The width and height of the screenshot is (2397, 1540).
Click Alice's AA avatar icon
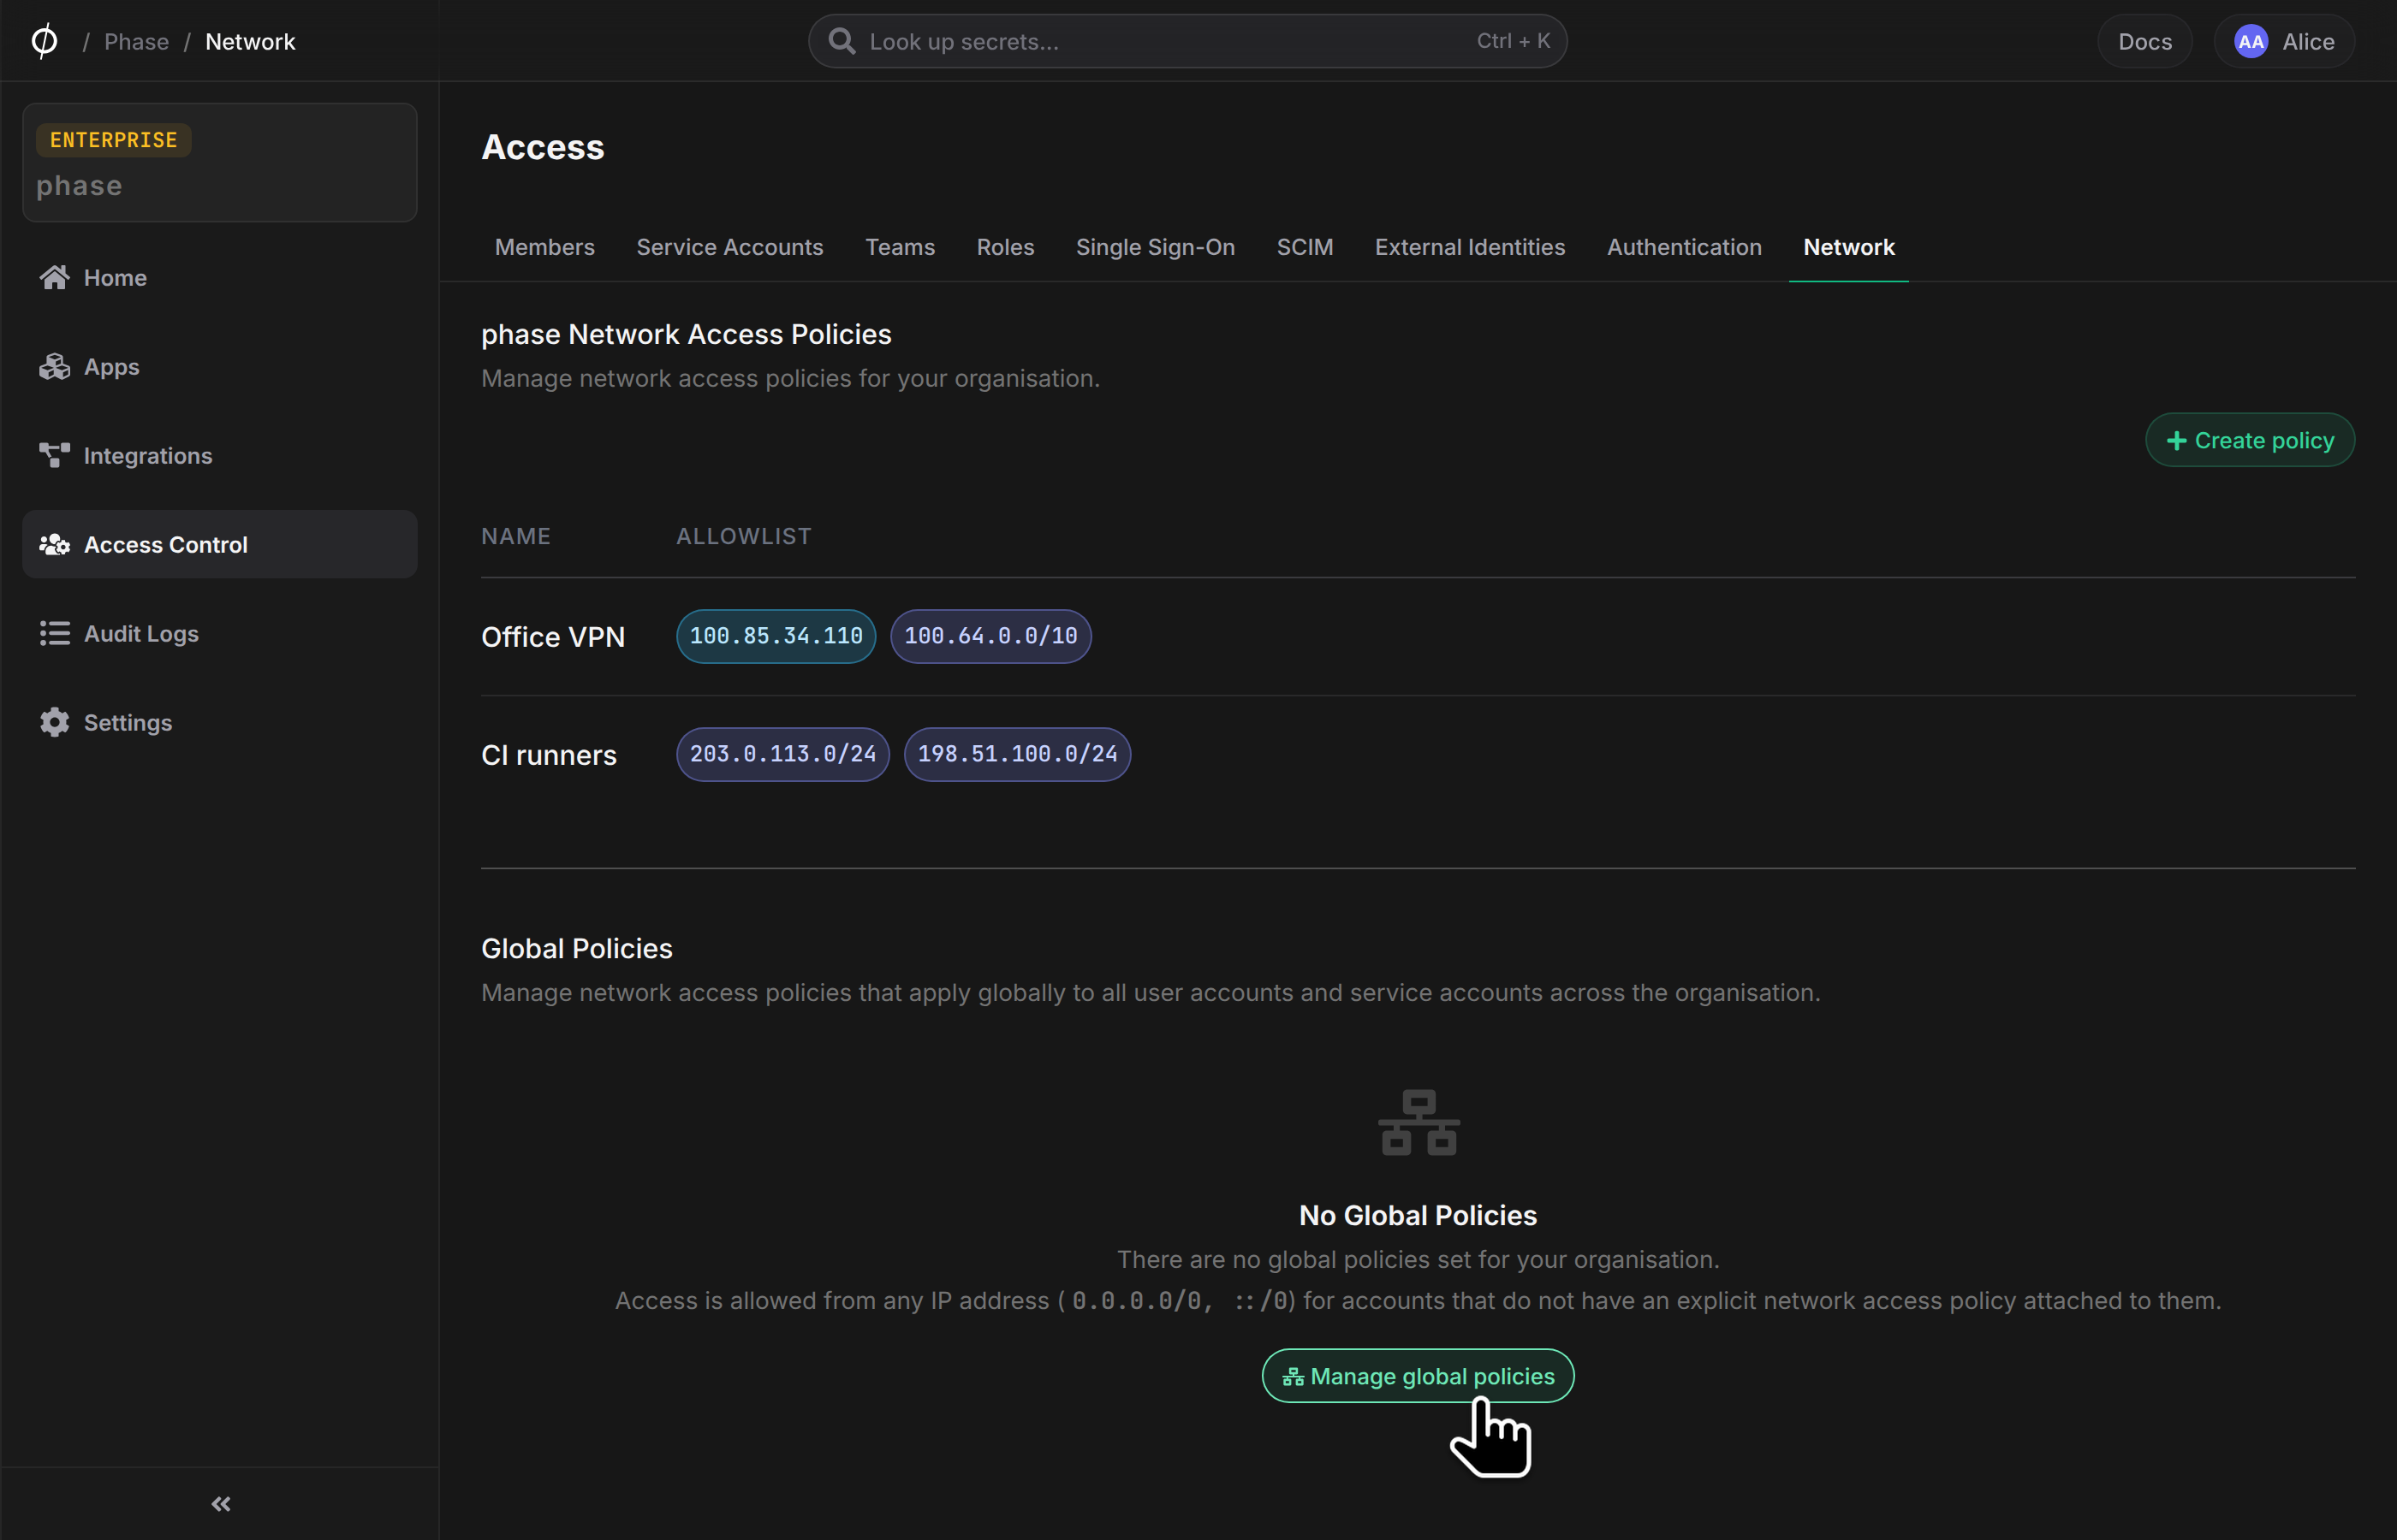click(2251, 41)
